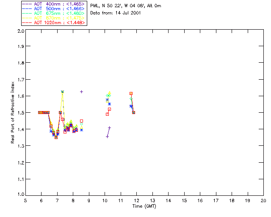Click the 1.448 average value in the legend

(76, 22)
